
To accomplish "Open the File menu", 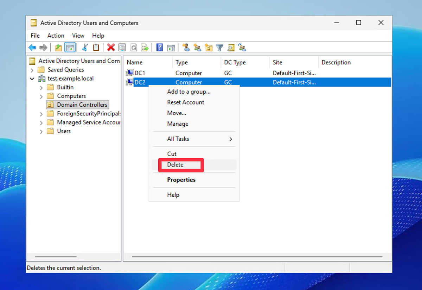I will tap(35, 36).
